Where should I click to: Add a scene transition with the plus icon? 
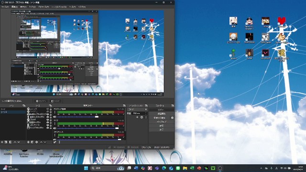pos(137,117)
